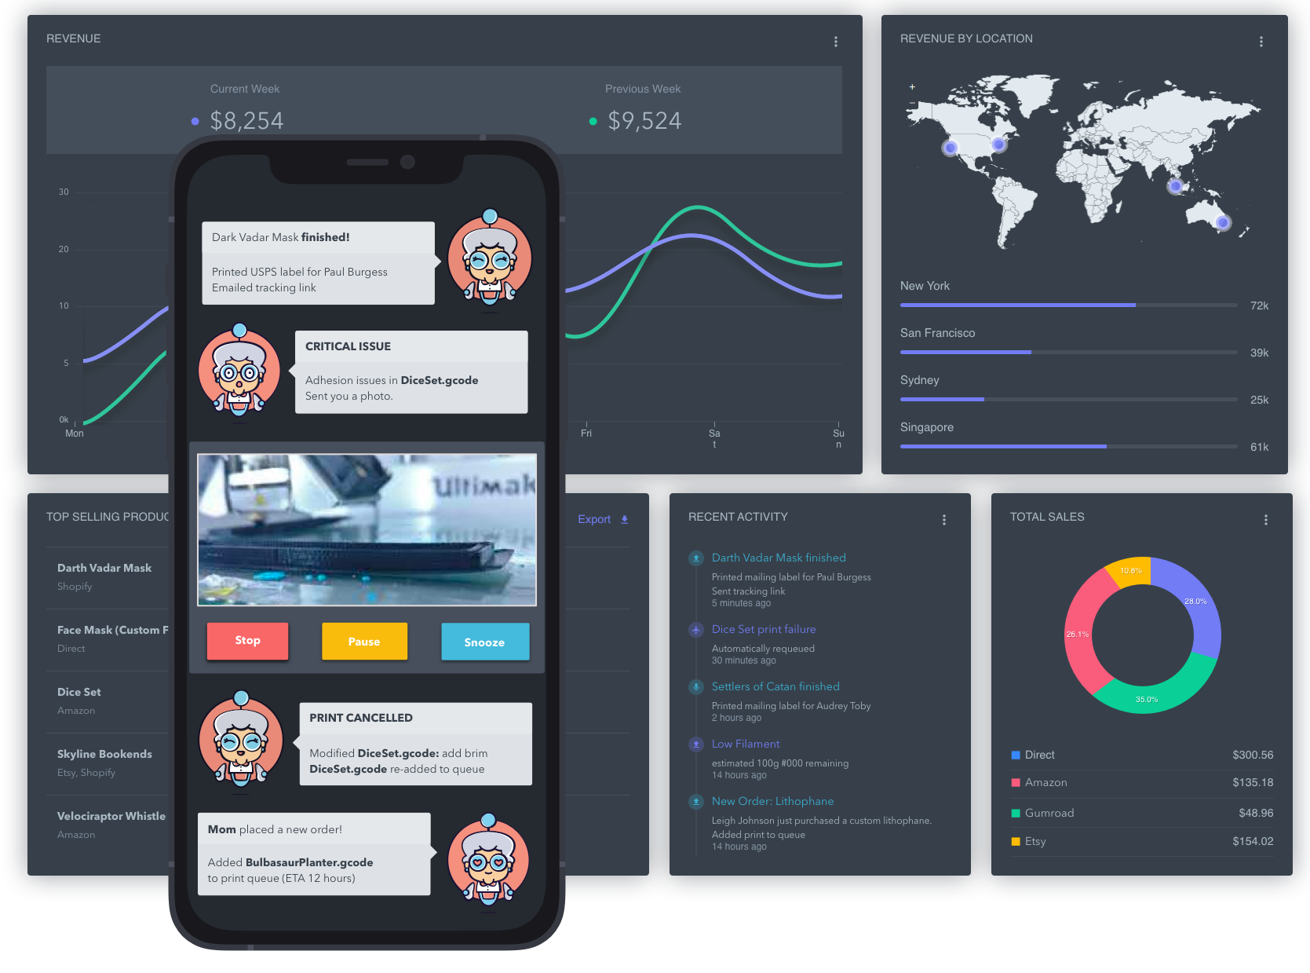The image size is (1310, 973).
Task: Click the Previous Week $9,524 value
Action: (644, 121)
